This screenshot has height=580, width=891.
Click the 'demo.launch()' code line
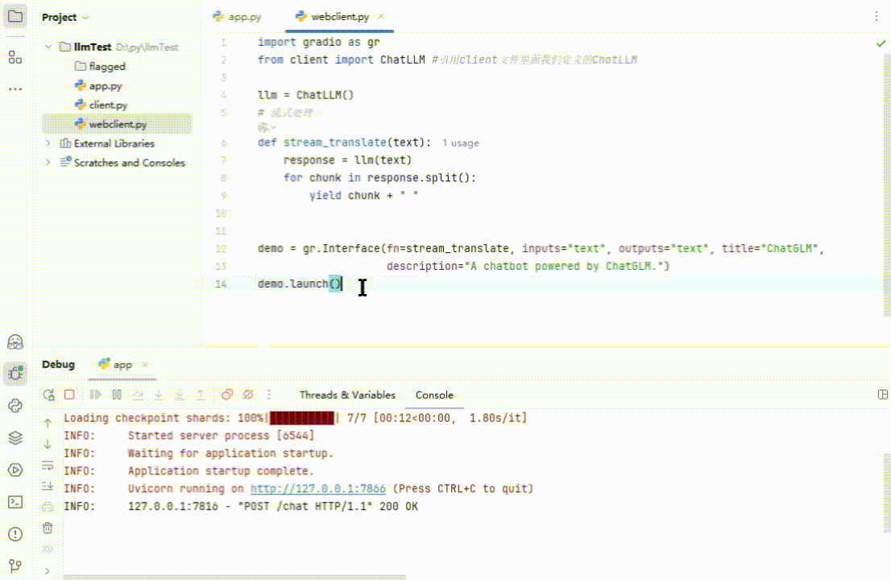(x=300, y=284)
